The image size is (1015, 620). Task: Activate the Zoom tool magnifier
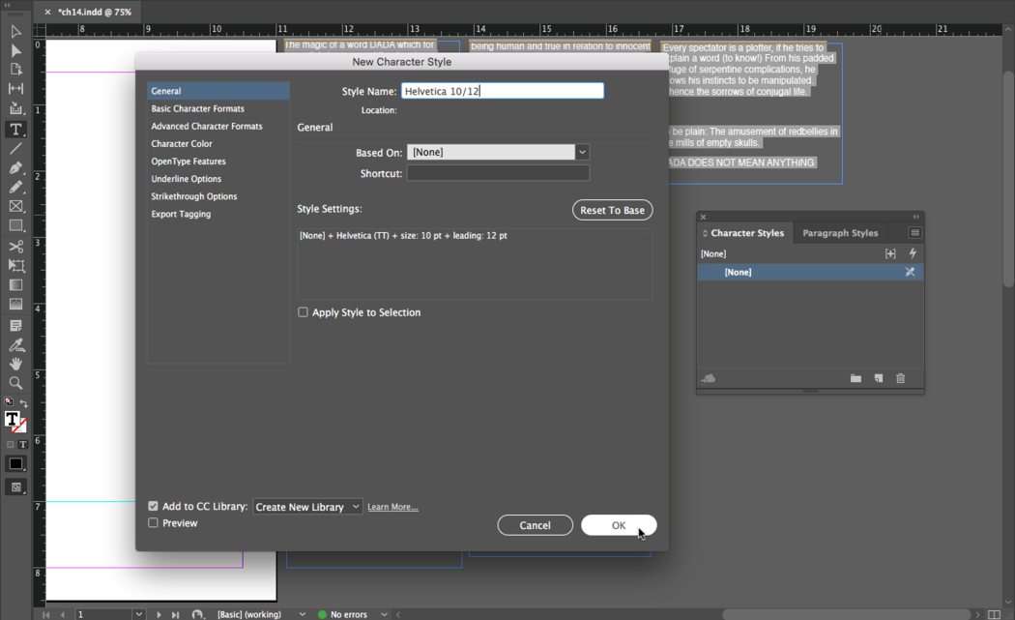(x=15, y=383)
